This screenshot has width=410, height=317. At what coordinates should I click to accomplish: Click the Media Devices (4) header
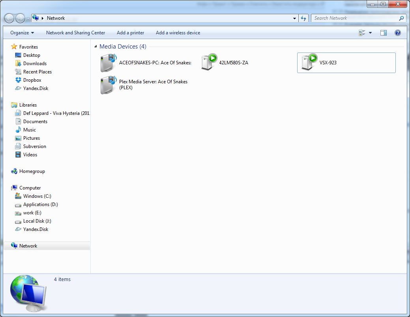click(123, 47)
